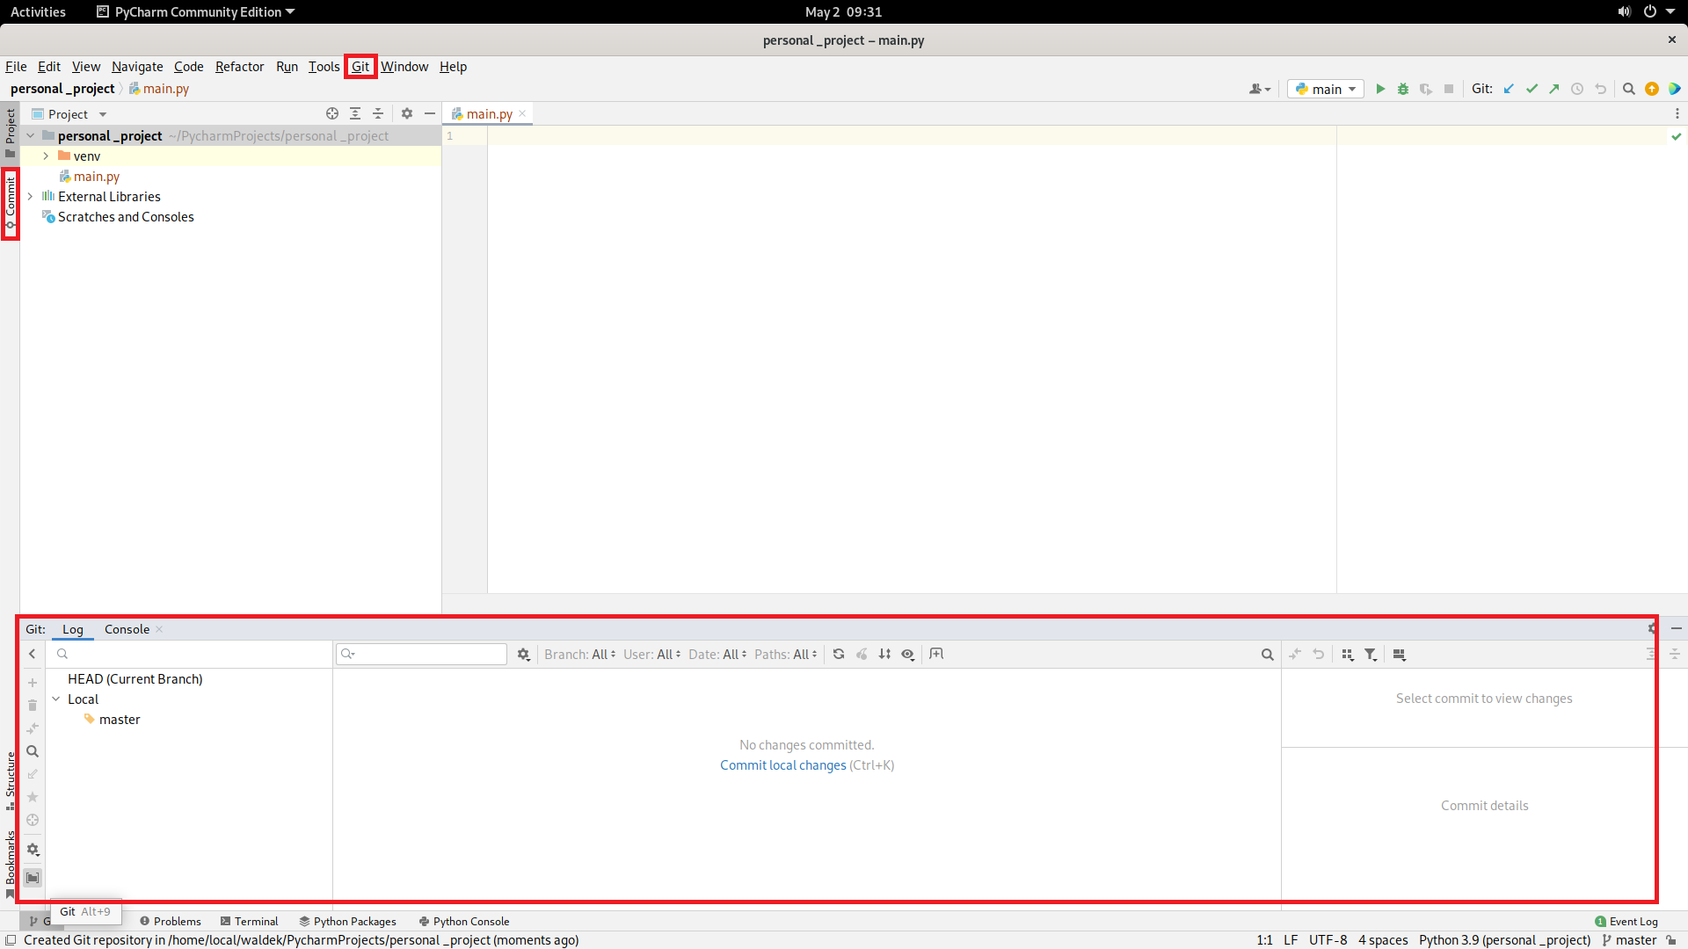Open Search Everywhere magnifier in main toolbar

pos(1629,89)
